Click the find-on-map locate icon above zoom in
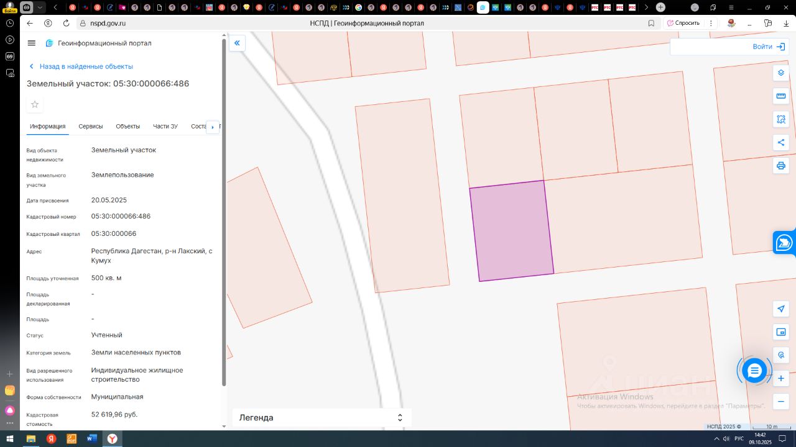This screenshot has height=447, width=796. [x=781, y=355]
